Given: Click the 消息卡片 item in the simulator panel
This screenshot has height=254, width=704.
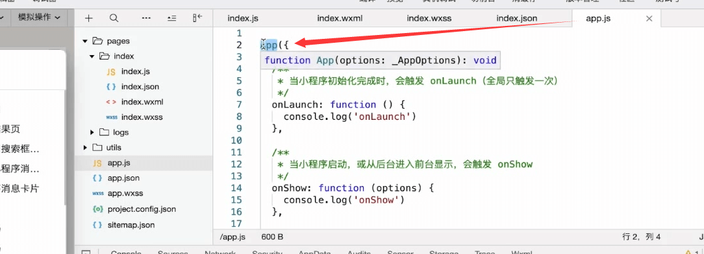Looking at the screenshot, I should pyautogui.click(x=19, y=189).
